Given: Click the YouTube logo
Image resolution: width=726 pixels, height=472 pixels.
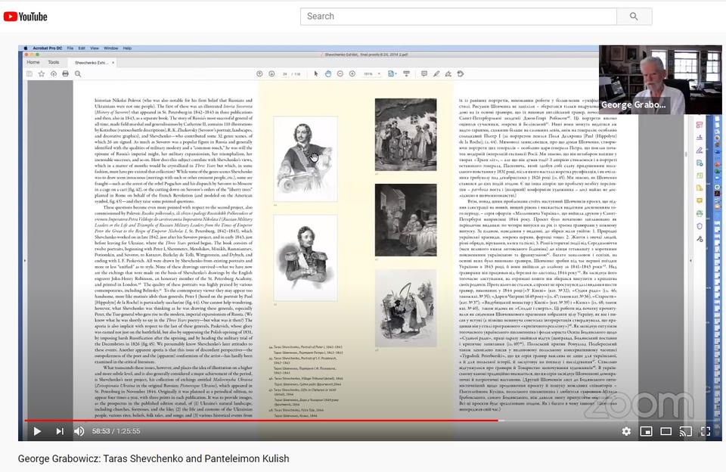Looking at the screenshot, I should [x=26, y=17].
